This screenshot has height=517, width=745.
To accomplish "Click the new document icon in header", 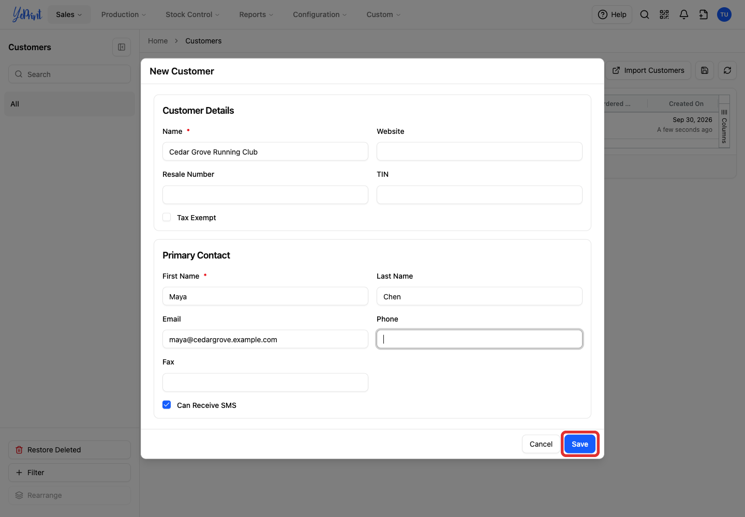I will click(704, 14).
